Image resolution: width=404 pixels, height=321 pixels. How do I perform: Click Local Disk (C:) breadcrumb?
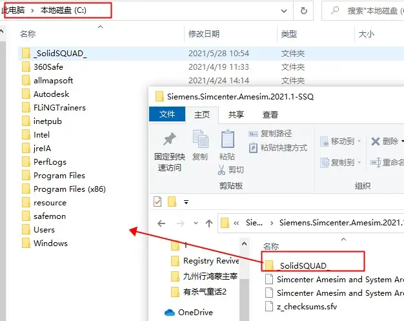63,10
